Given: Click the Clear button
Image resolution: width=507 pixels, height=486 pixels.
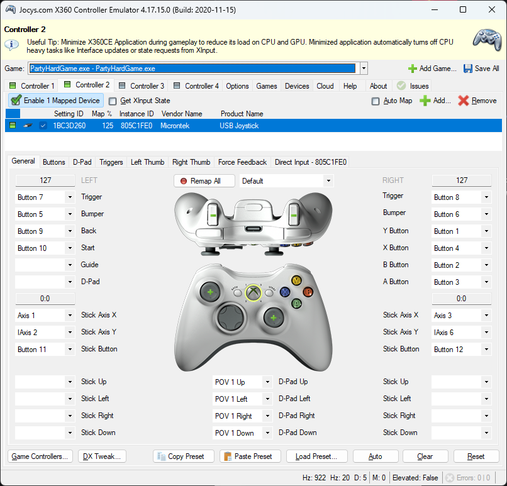Looking at the screenshot, I should (x=425, y=456).
